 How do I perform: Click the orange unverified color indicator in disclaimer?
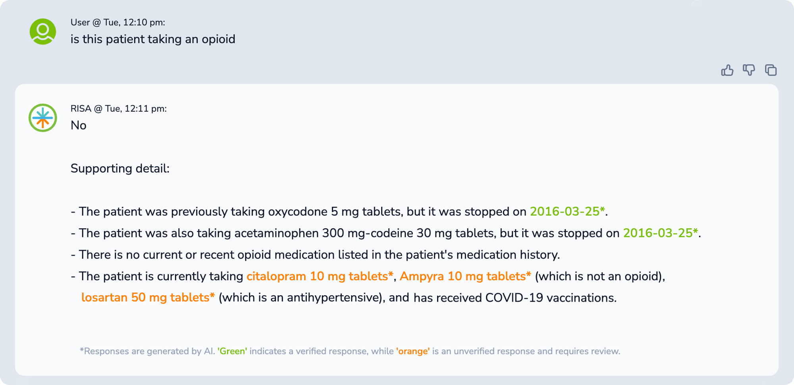413,351
